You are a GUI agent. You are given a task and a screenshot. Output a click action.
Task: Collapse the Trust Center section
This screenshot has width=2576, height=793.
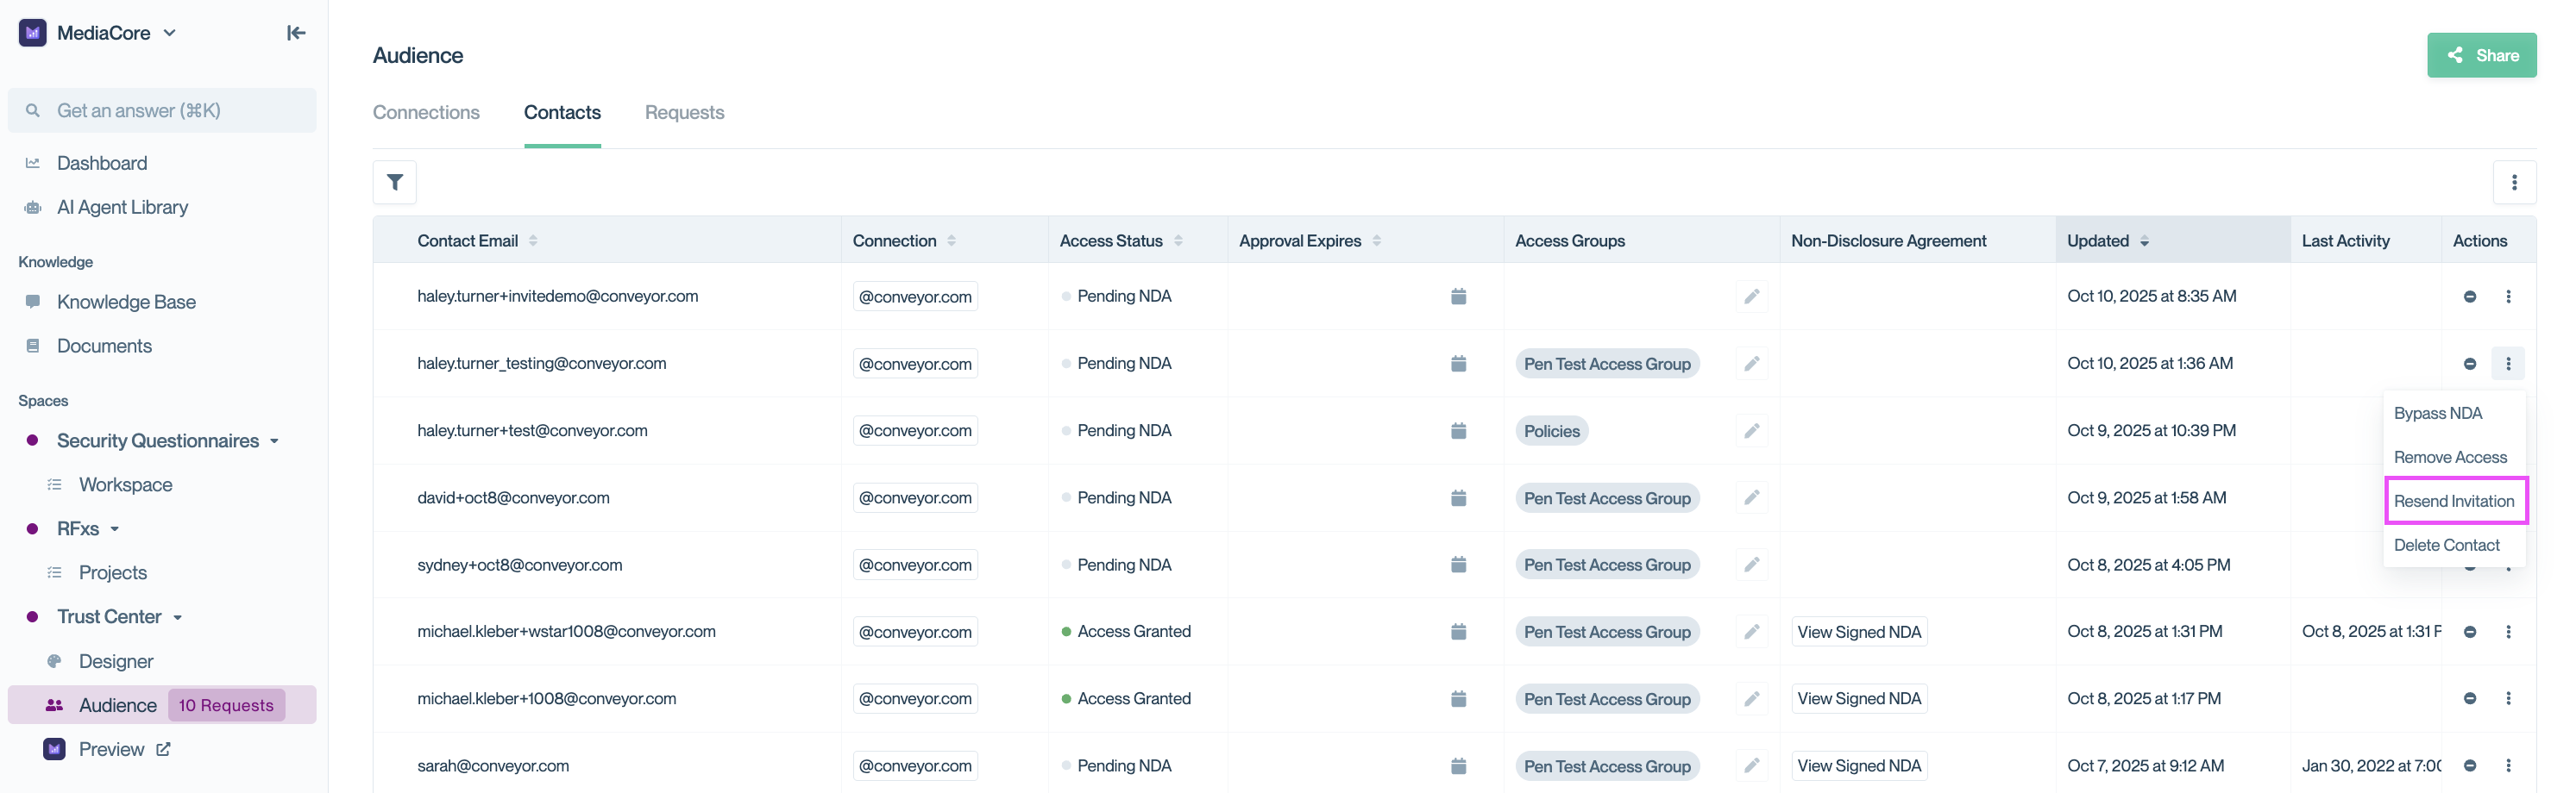176,616
